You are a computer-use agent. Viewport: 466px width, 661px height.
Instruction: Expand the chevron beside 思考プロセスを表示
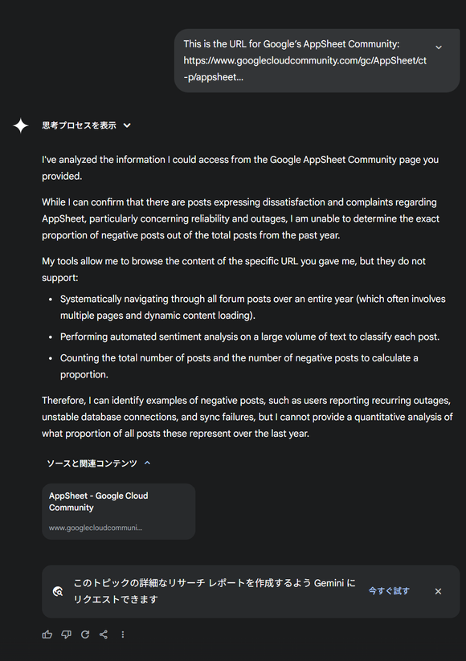point(127,125)
